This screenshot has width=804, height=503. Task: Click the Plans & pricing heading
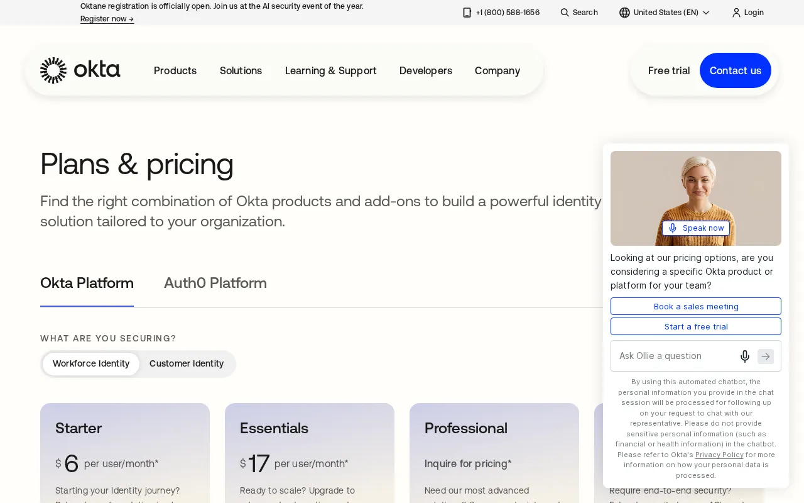137,165
